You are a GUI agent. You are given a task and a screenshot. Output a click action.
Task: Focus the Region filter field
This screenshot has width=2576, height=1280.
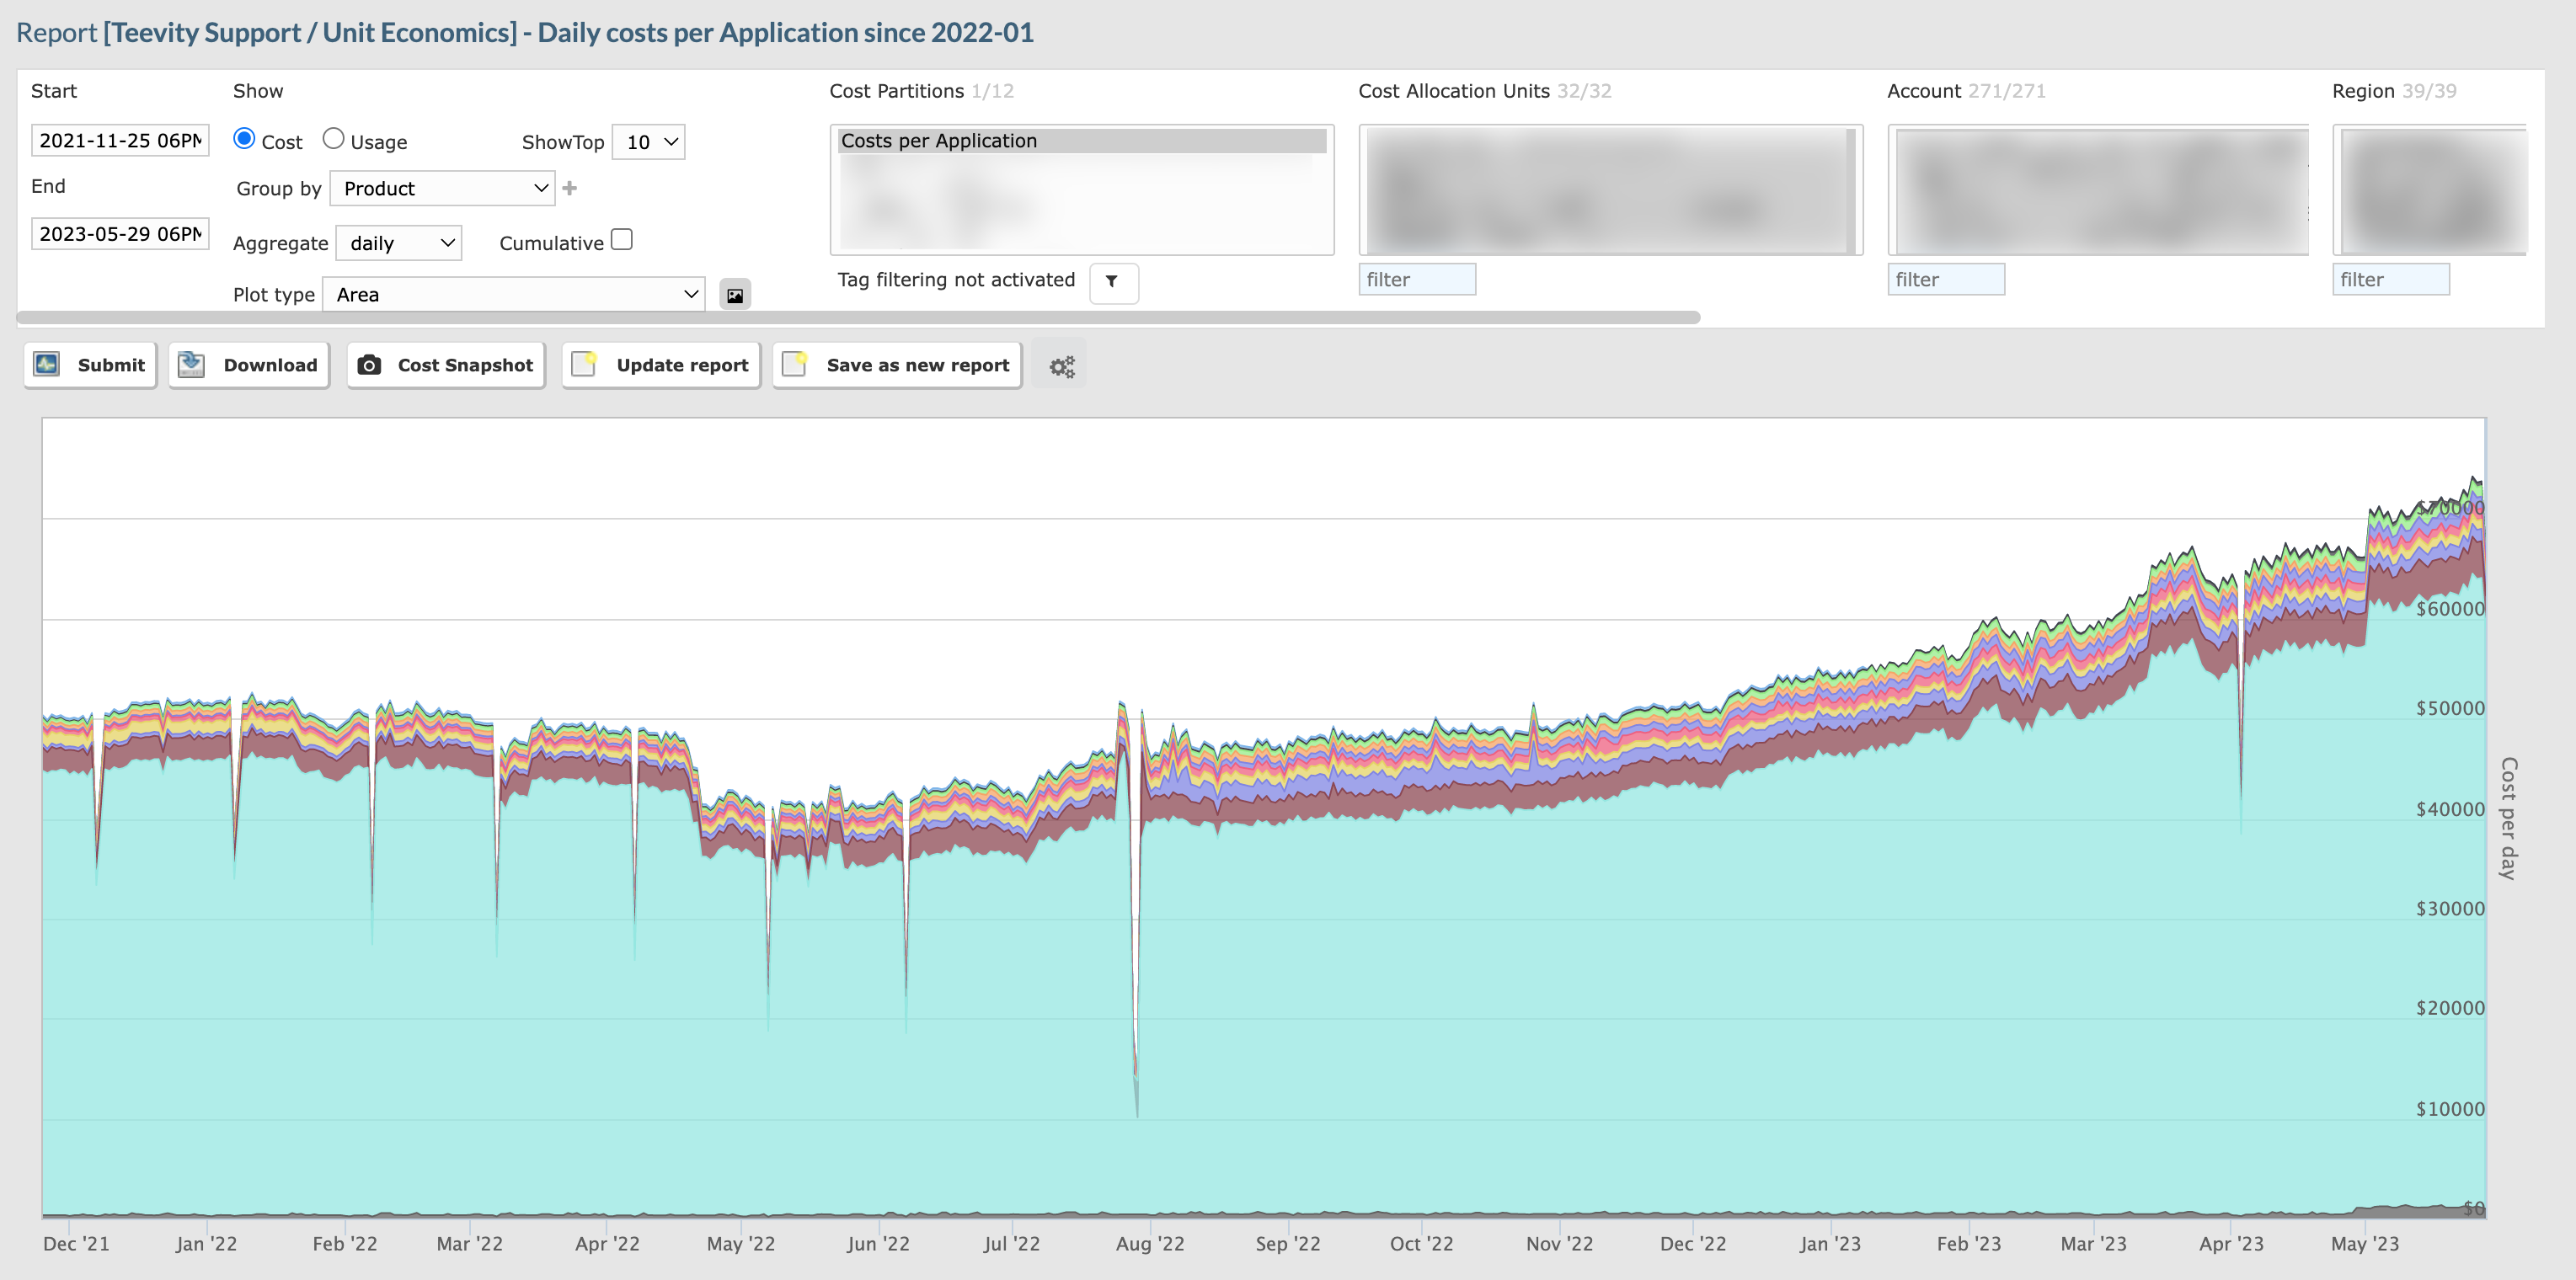coord(2391,279)
